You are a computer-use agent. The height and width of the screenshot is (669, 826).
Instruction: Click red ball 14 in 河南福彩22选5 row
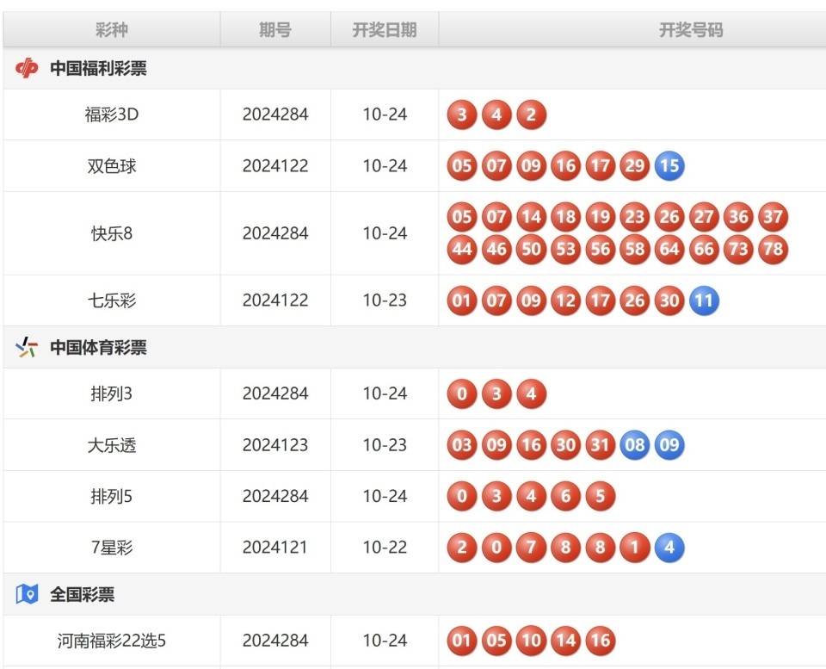pos(566,641)
